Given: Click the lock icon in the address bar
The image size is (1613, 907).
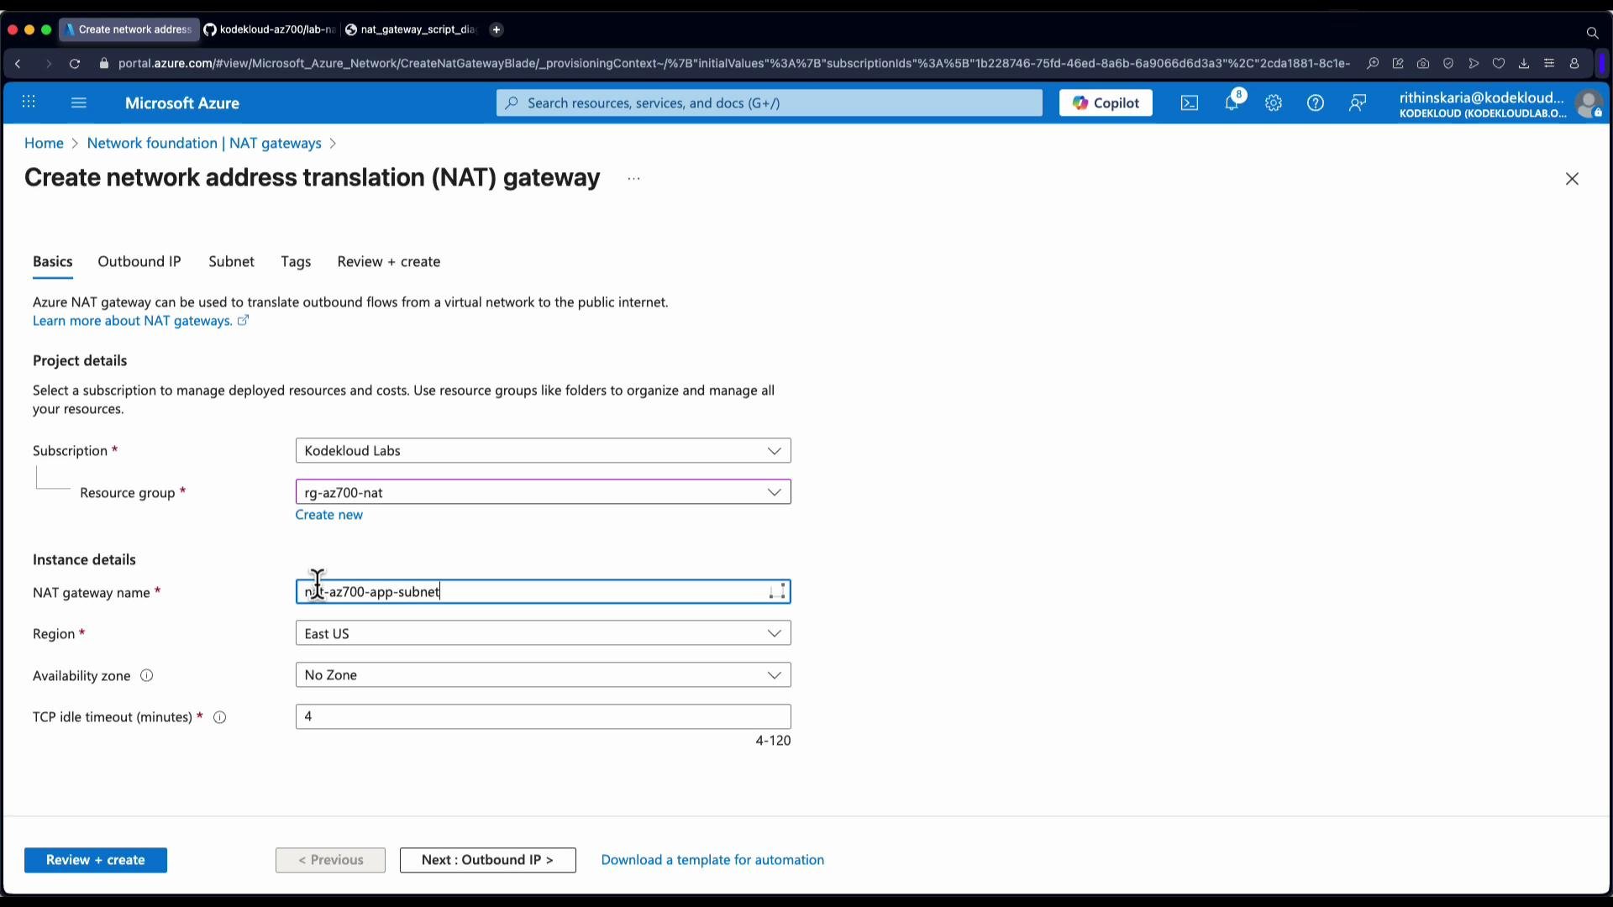Looking at the screenshot, I should [104, 64].
